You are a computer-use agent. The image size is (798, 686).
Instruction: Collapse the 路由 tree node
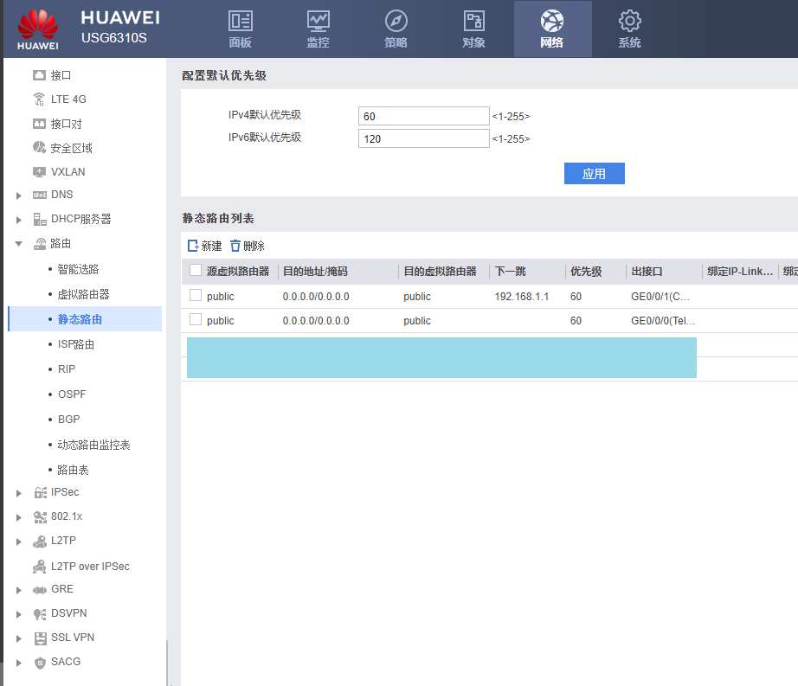19,244
